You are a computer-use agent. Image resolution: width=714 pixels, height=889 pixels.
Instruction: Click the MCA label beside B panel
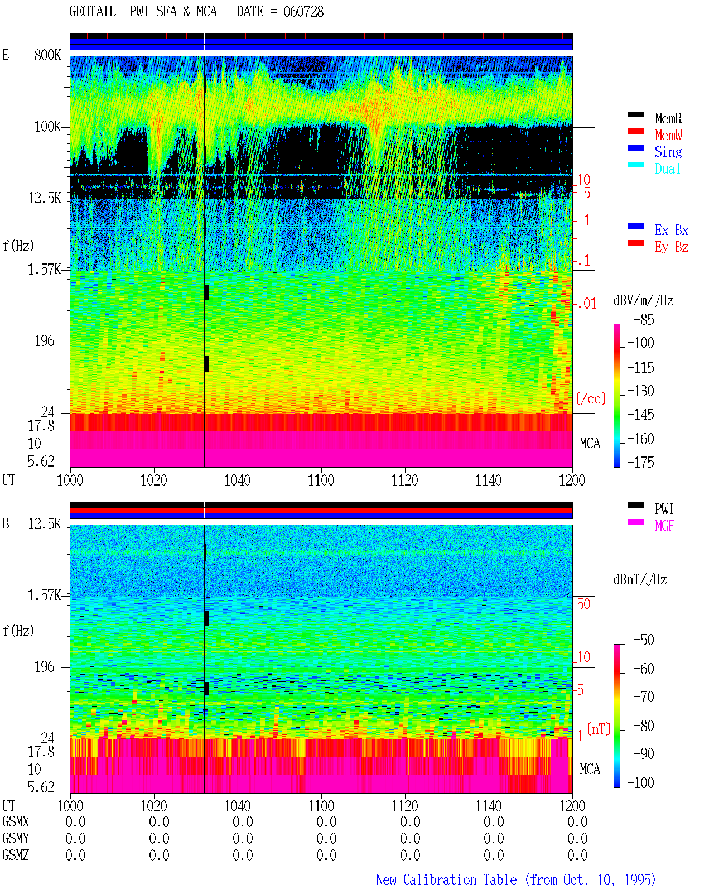[x=590, y=770]
